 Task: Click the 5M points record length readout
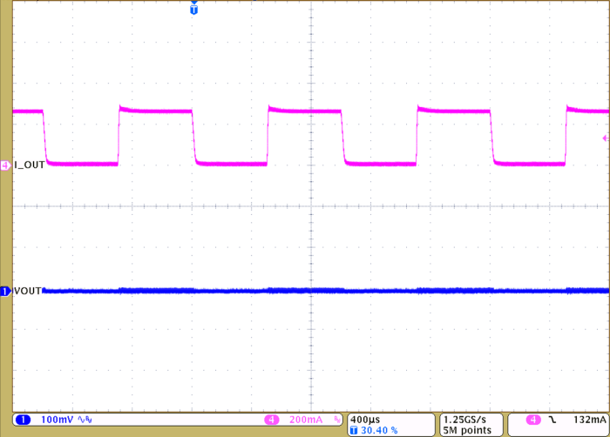tap(467, 430)
